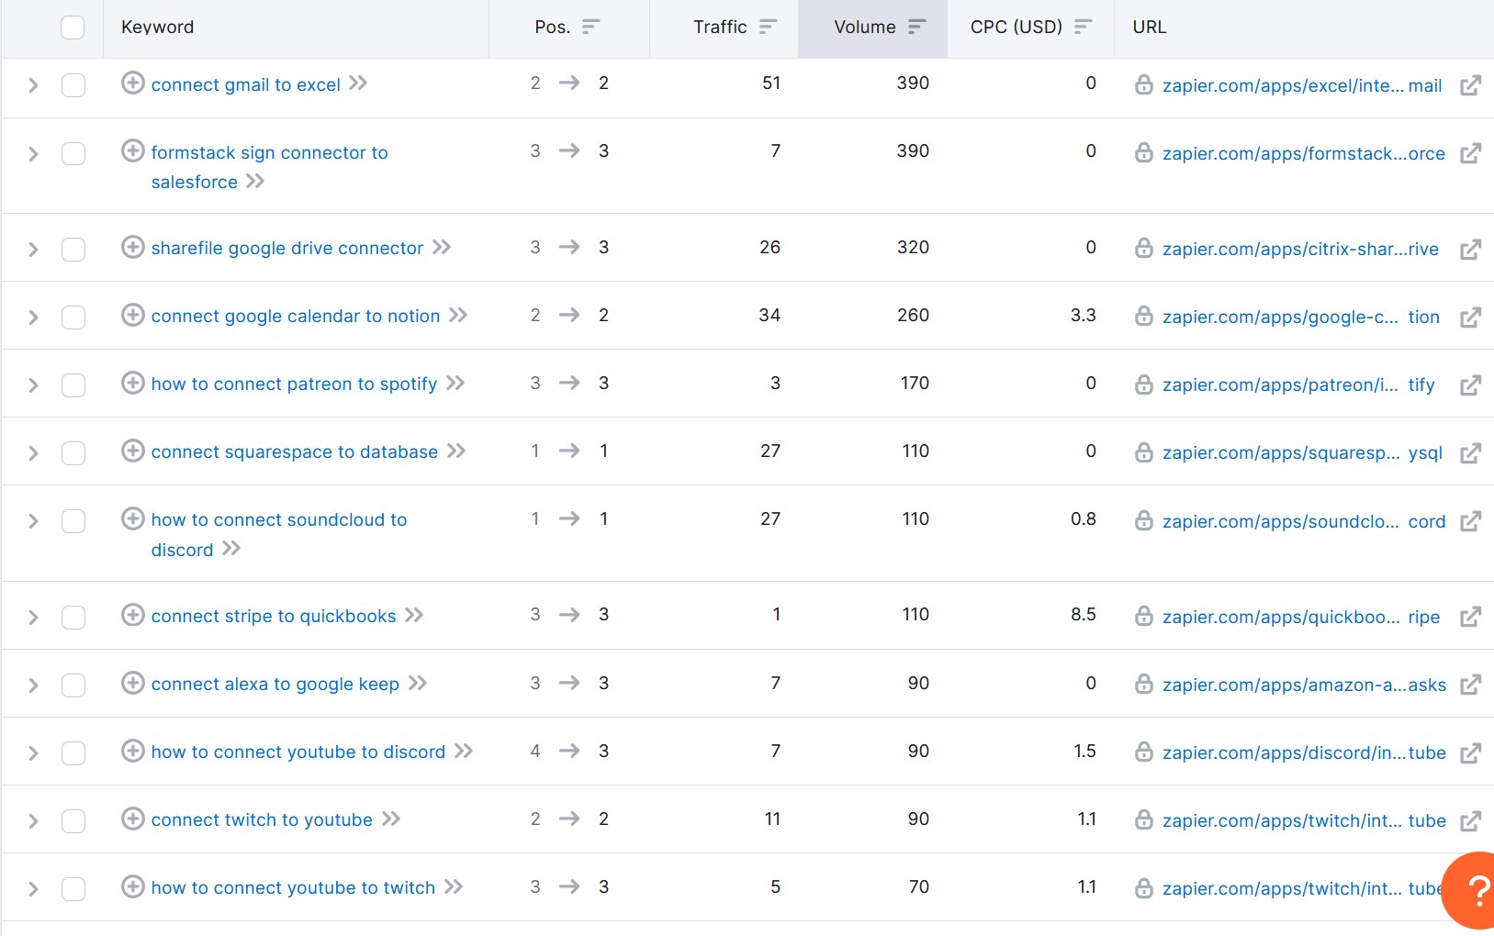Open external link icon for soundcloud discord URL
1494x936 pixels.
click(x=1470, y=521)
